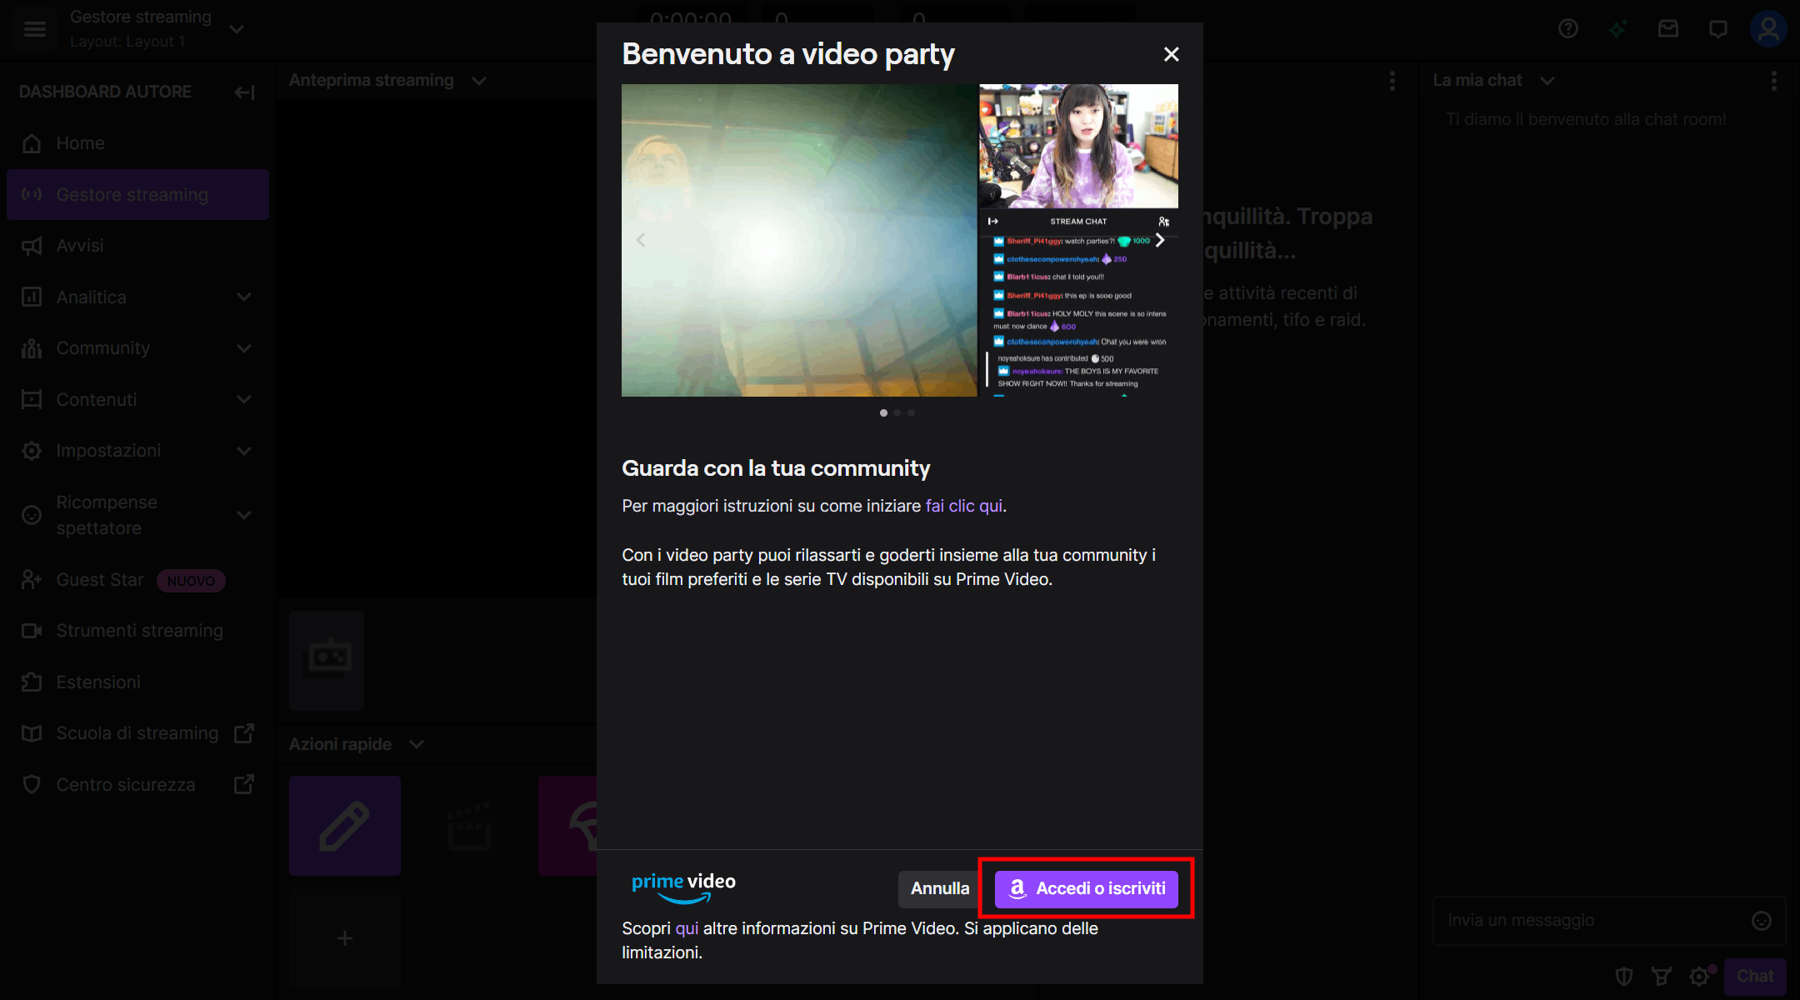The height and width of the screenshot is (1000, 1800).
Task: Collapse the Dashboard Autore sidebar
Action: pyautogui.click(x=244, y=92)
